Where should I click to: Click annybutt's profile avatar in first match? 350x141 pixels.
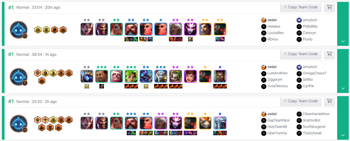click(x=299, y=20)
